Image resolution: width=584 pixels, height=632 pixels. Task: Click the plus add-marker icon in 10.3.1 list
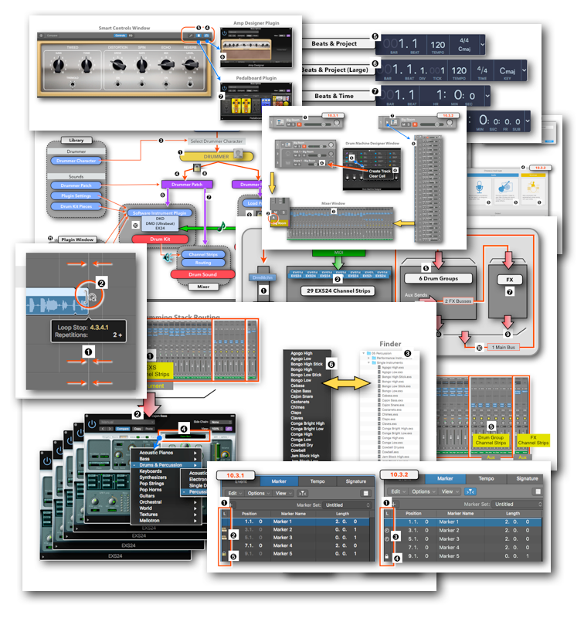tap(231, 505)
